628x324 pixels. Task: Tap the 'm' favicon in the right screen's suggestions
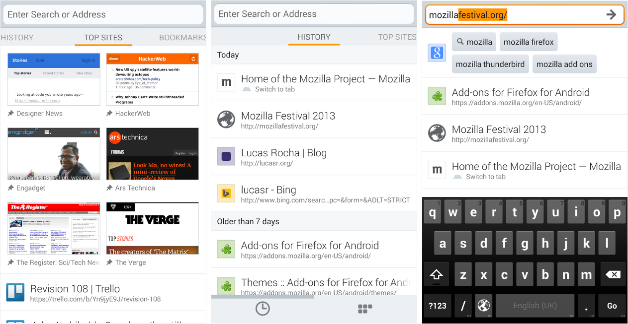click(x=437, y=170)
